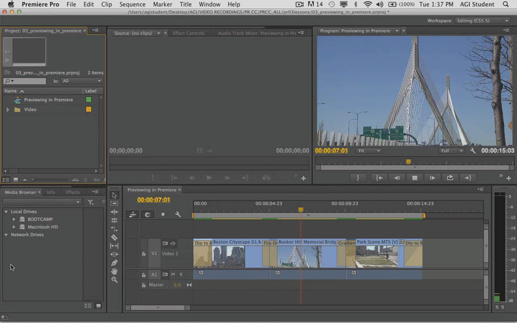This screenshot has width=517, height=323.
Task: Step back one frame in Program monitor
Action: click(x=397, y=178)
